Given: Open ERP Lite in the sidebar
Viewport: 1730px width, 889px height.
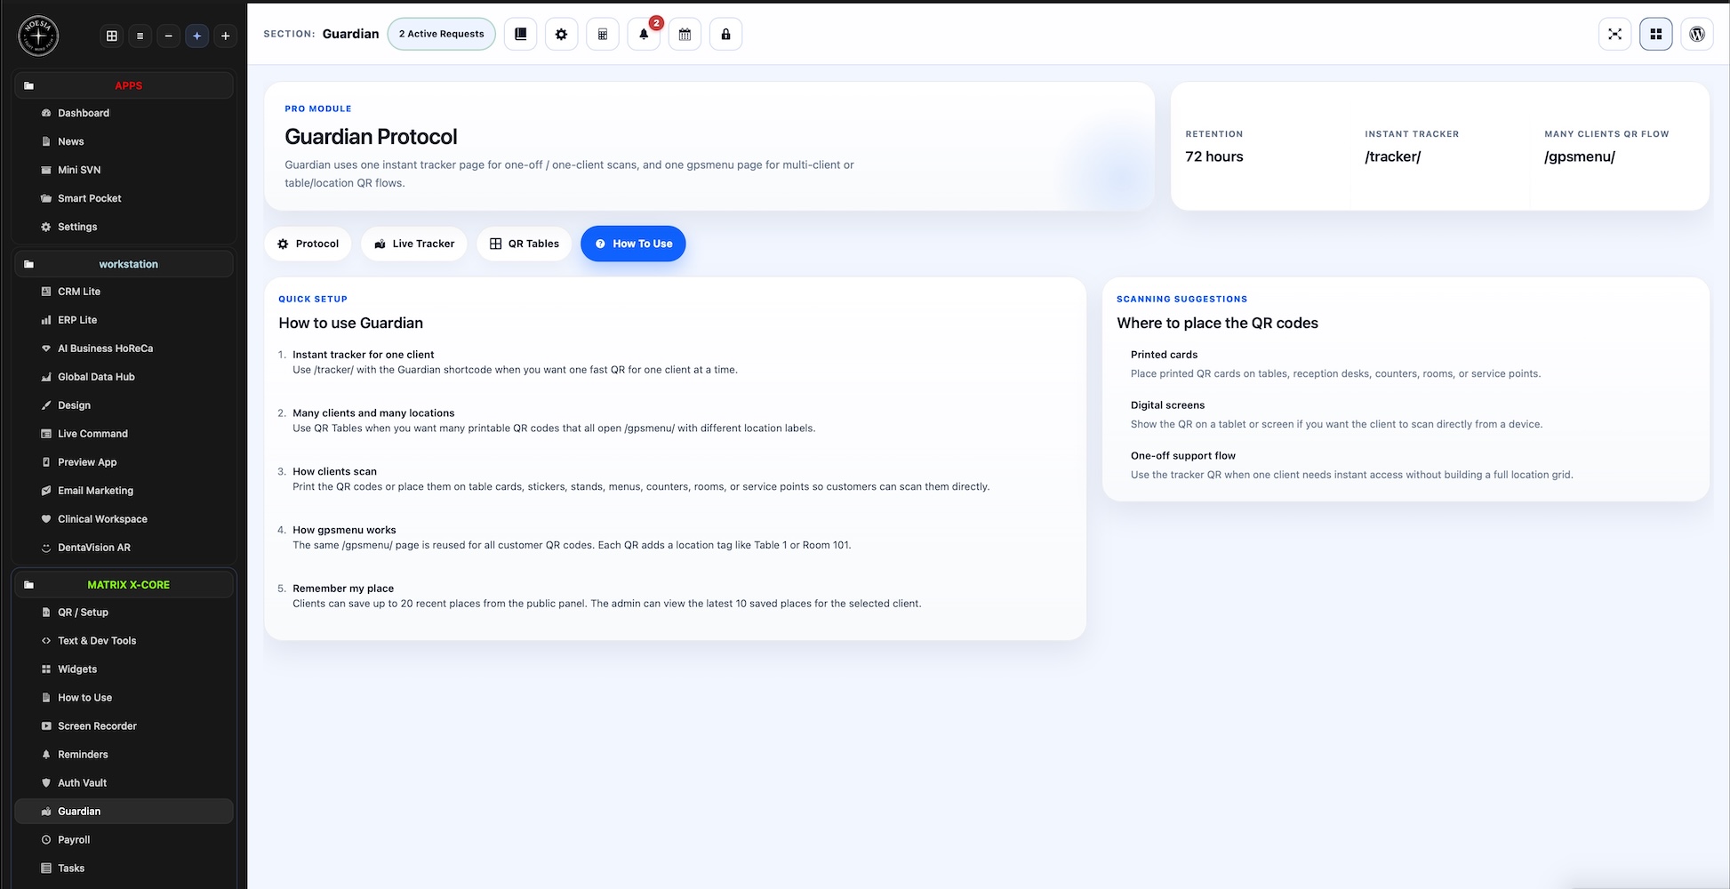Looking at the screenshot, I should tap(124, 320).
